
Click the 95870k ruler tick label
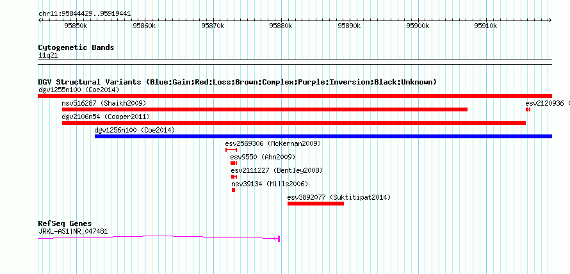tap(213, 26)
